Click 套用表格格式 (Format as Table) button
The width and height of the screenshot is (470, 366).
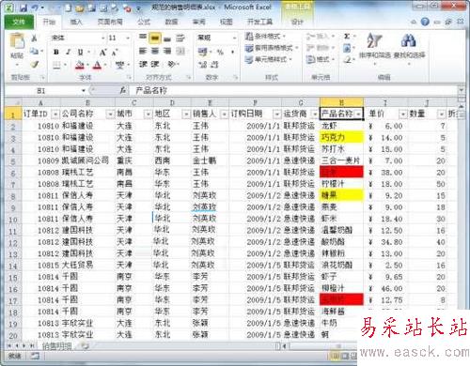point(272,48)
